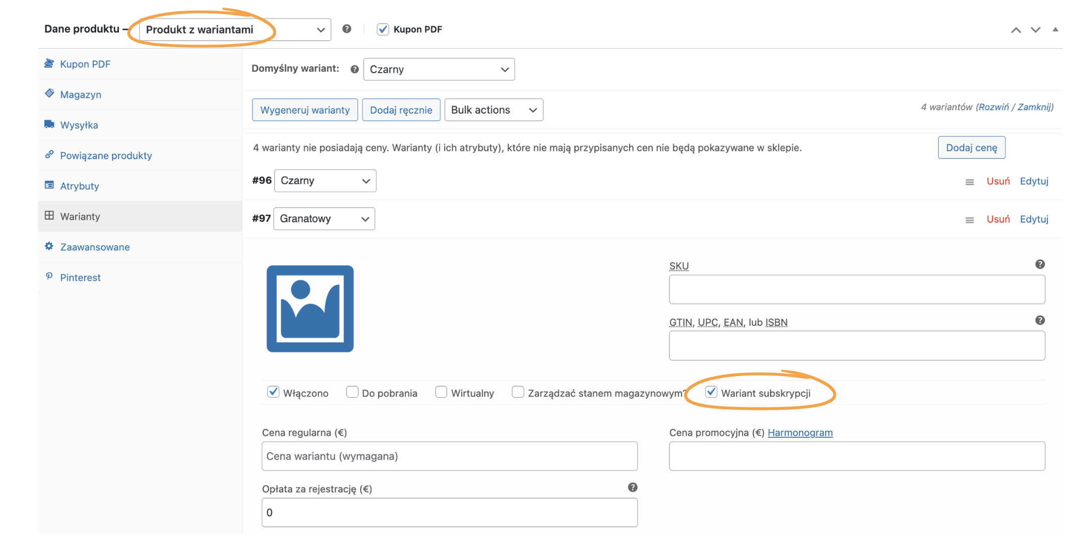Image resolution: width=1079 pixels, height=547 pixels.
Task: Click the help icon next to SKU field
Action: 1040,264
